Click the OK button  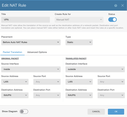(x=116, y=112)
